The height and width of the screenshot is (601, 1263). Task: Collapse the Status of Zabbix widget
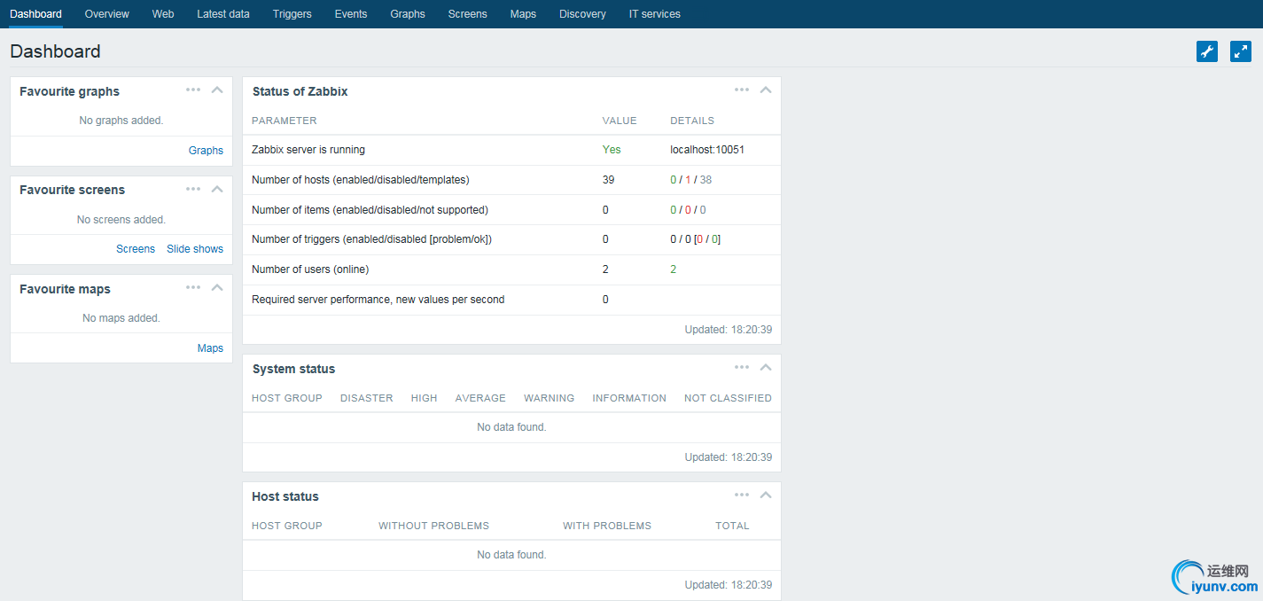pos(766,90)
